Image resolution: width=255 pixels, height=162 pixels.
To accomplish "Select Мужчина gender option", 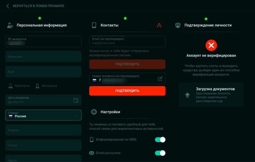I will coord(19,85).
